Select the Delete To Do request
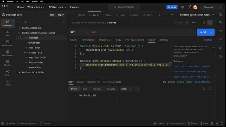 click(36, 67)
